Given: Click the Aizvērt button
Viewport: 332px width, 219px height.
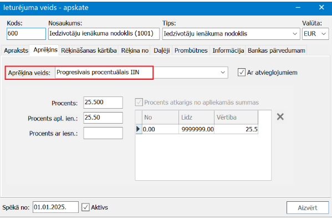Looking at the screenshot, I should click(308, 207).
